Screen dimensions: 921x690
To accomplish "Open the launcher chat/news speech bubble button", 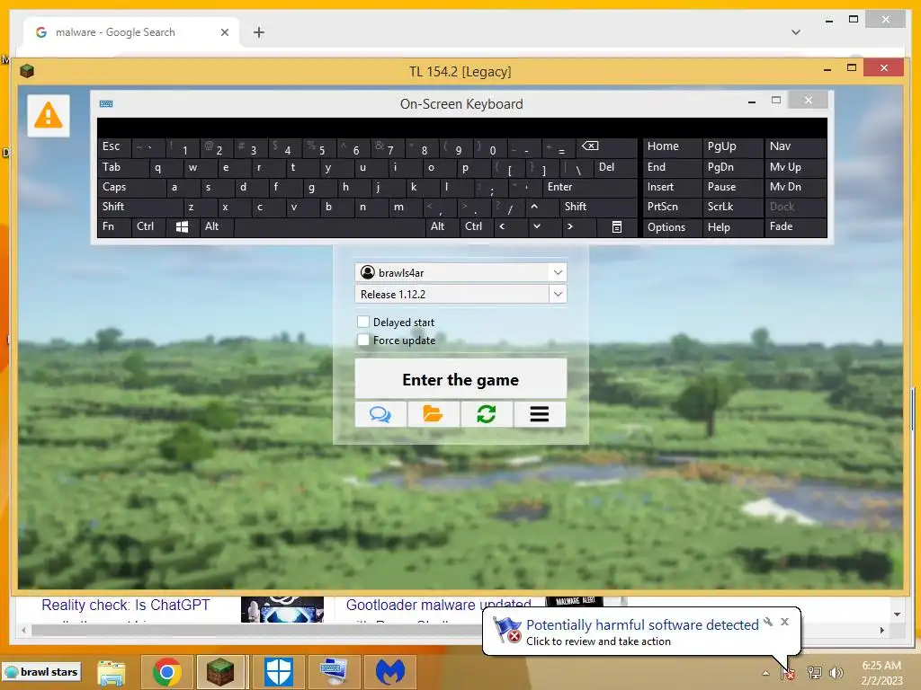I will [x=380, y=414].
